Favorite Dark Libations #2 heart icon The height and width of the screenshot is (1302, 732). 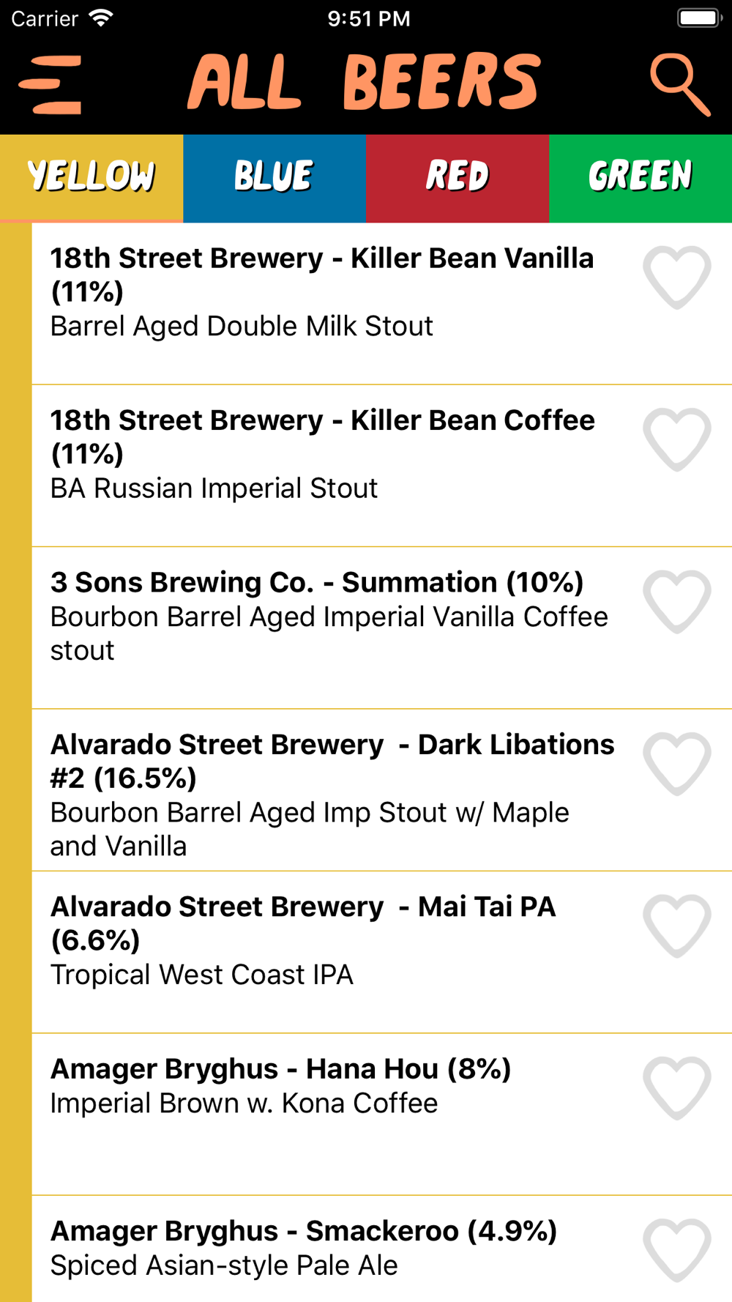pyautogui.click(x=677, y=764)
